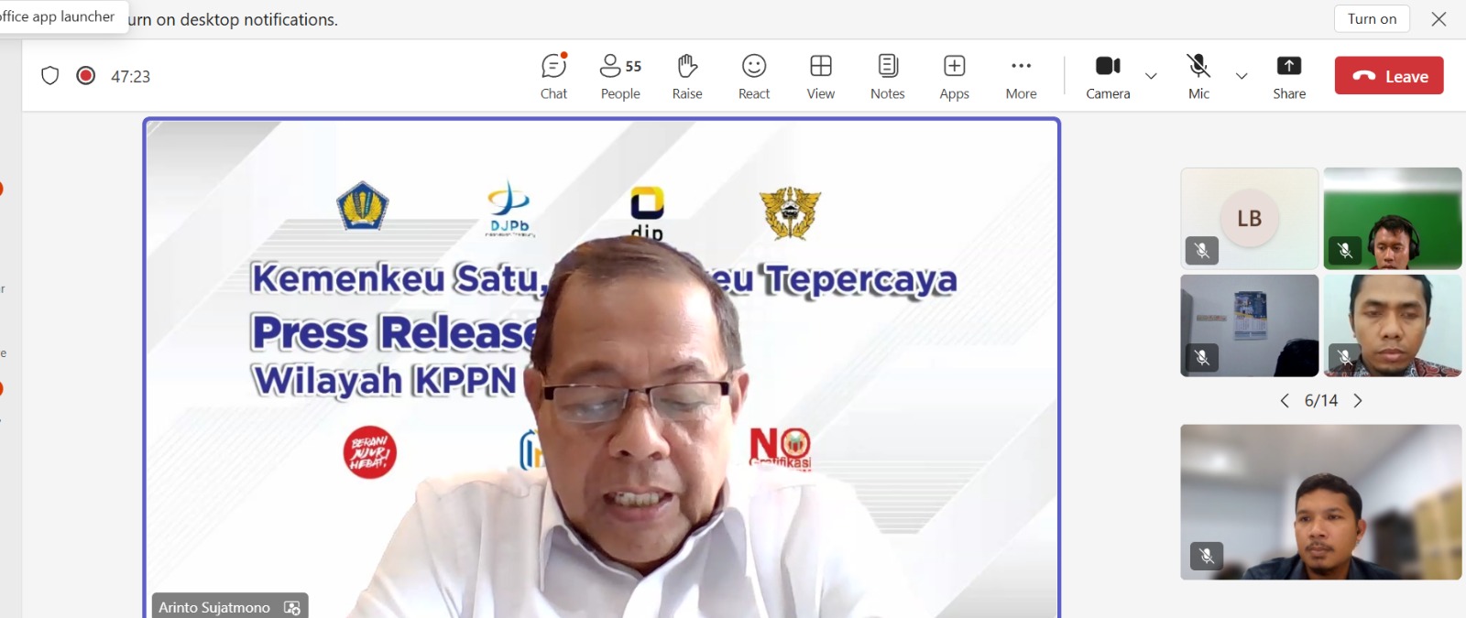Image resolution: width=1466 pixels, height=618 pixels.
Task: Select your self-view video tile
Action: tap(1321, 502)
